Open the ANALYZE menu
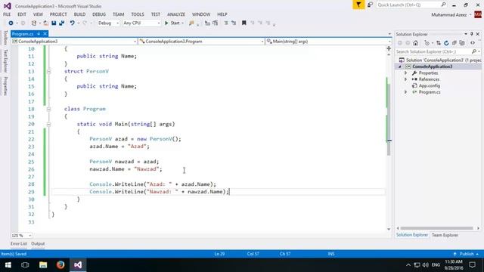Image resolution: width=484 pixels, height=272 pixels. coord(176,14)
